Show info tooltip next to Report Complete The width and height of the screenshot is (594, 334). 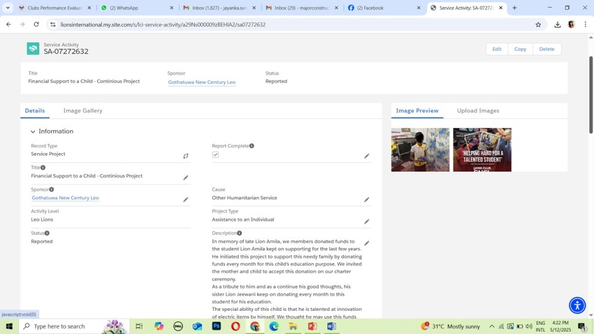[252, 146]
